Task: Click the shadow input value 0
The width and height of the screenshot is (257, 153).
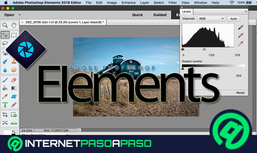Action: click(x=183, y=55)
